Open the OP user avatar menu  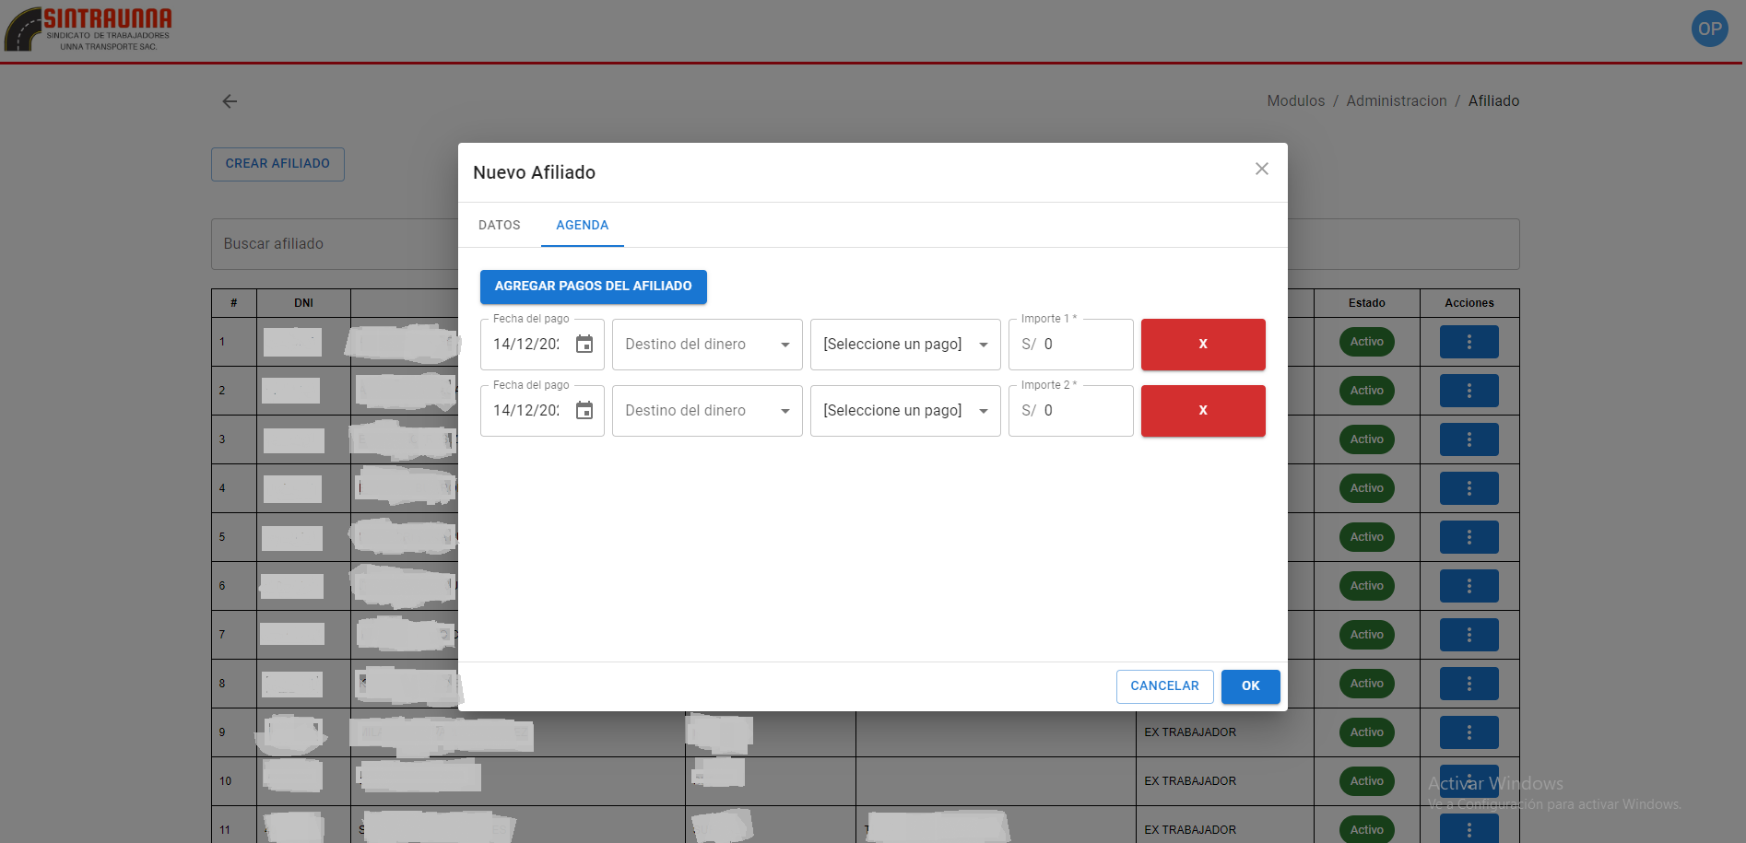coord(1709,29)
